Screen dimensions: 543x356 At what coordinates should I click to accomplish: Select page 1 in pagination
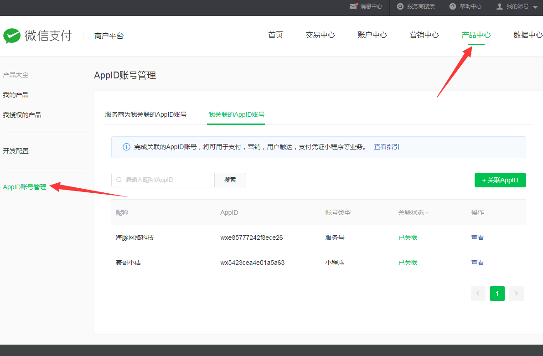(x=497, y=294)
